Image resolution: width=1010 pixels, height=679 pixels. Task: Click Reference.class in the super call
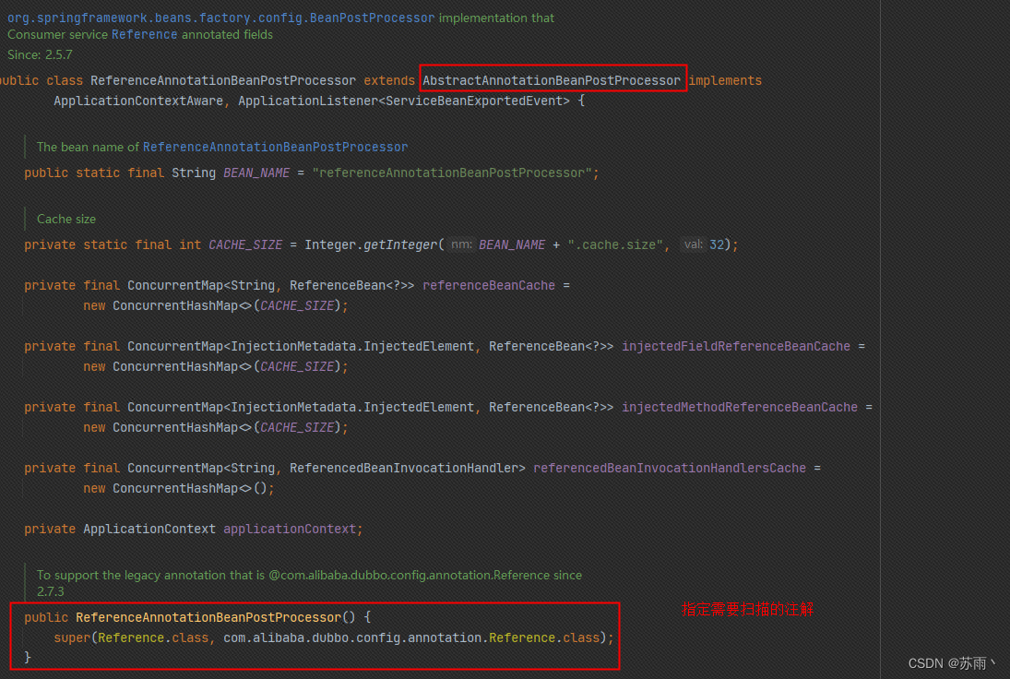[x=153, y=638]
